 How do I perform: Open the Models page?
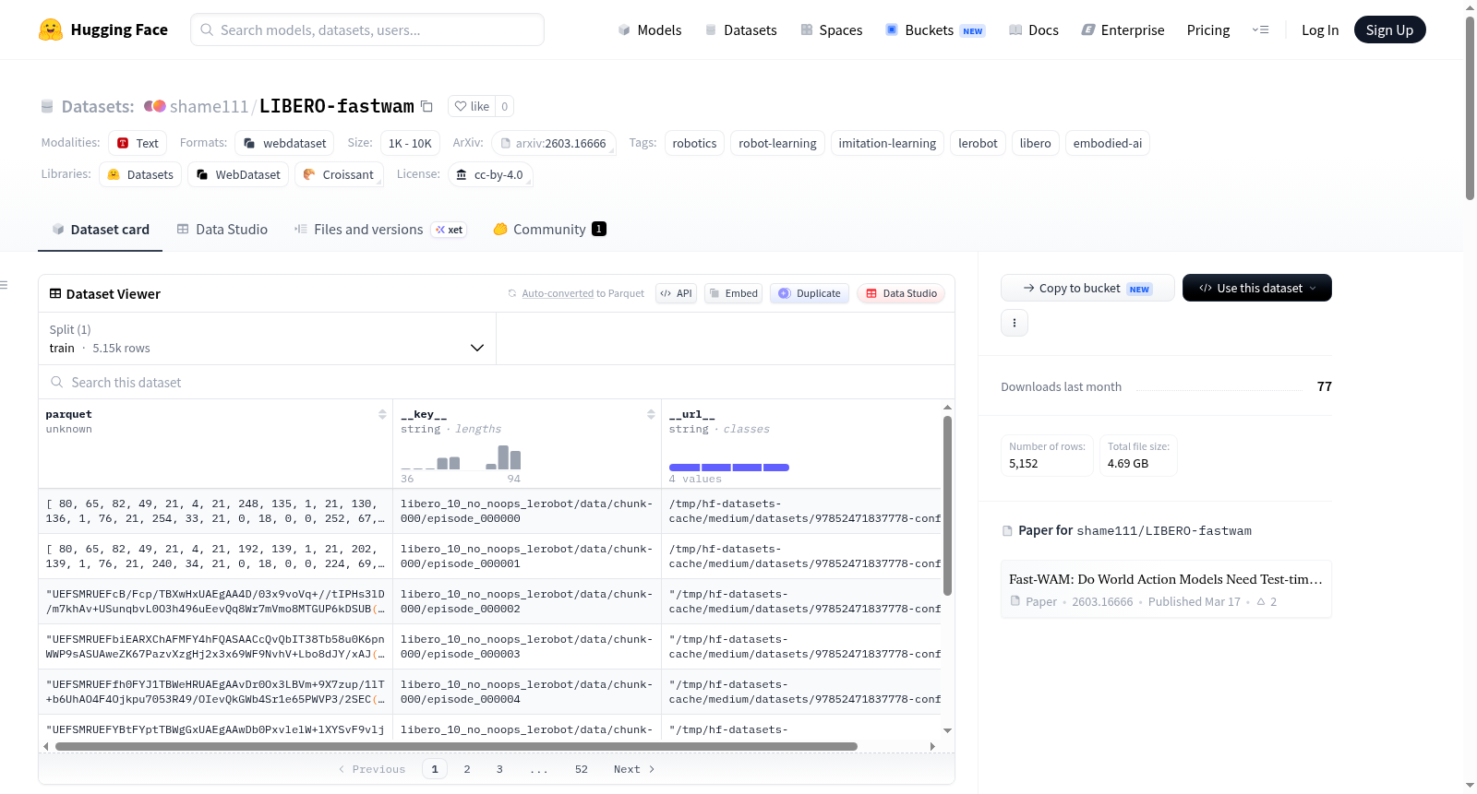(x=650, y=30)
